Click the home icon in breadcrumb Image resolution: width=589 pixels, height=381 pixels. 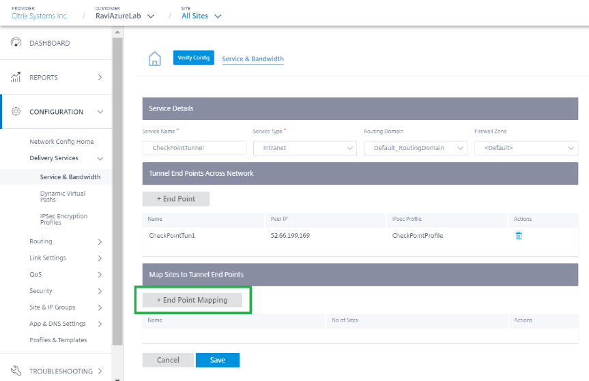point(155,59)
